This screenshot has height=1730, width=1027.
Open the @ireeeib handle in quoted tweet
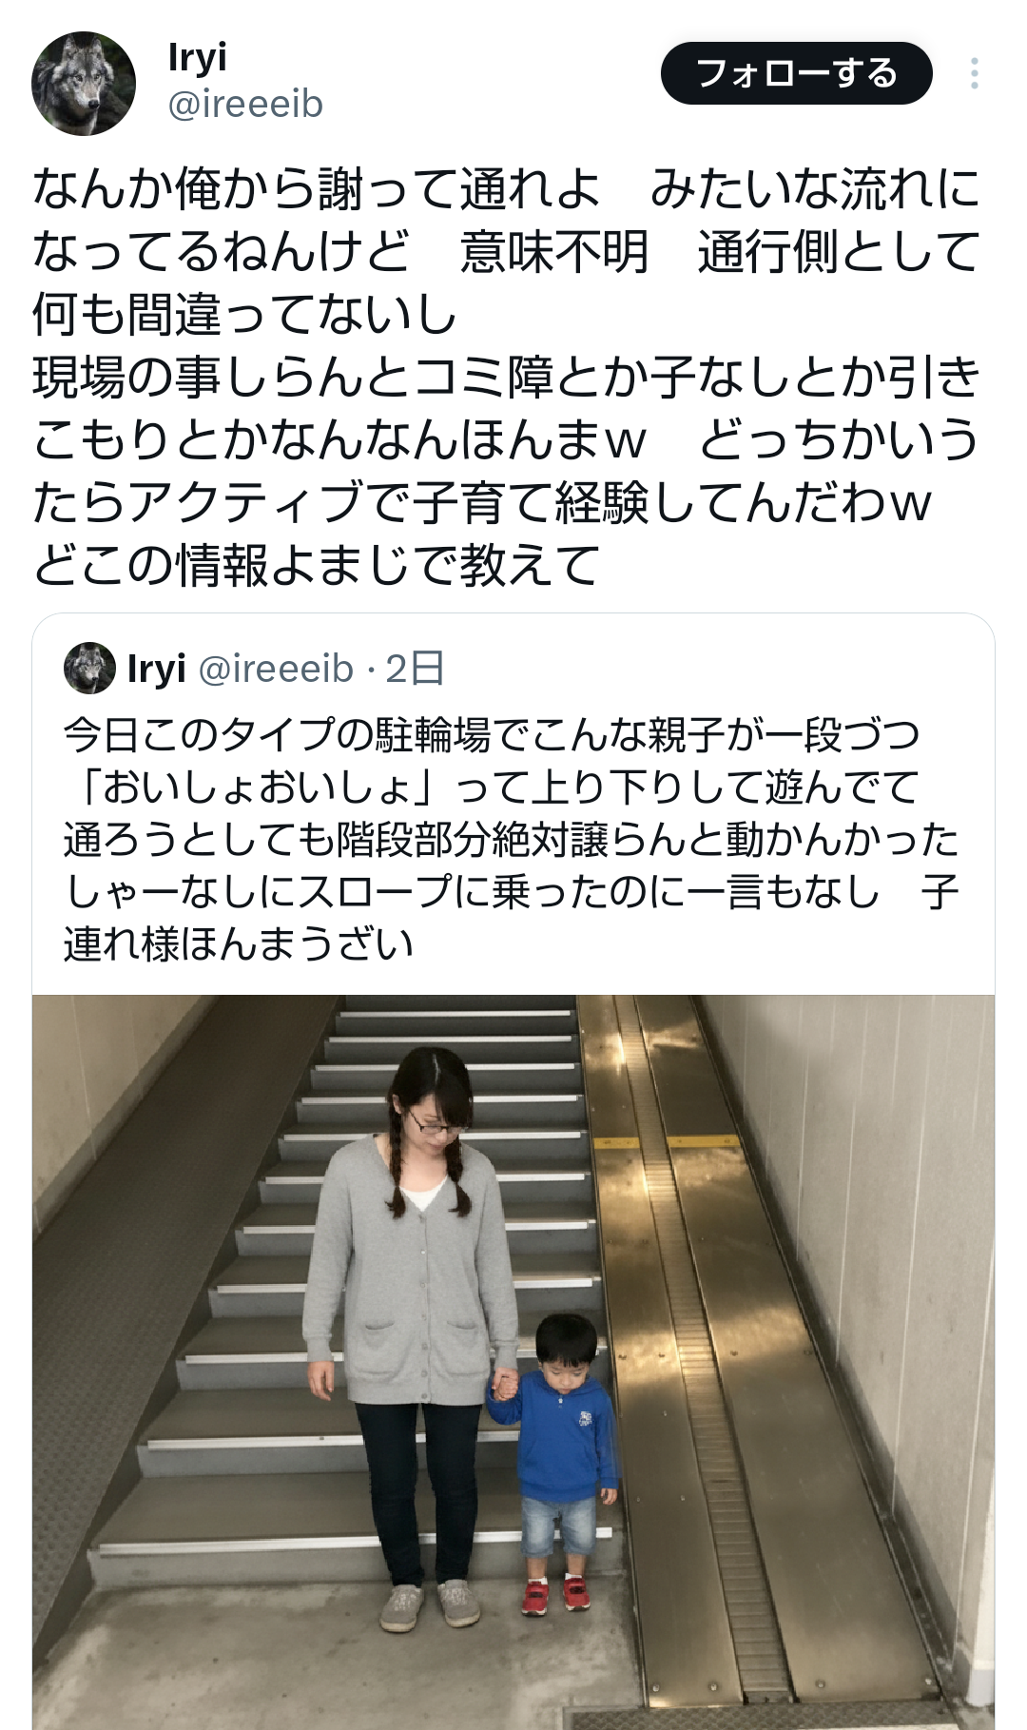(276, 669)
